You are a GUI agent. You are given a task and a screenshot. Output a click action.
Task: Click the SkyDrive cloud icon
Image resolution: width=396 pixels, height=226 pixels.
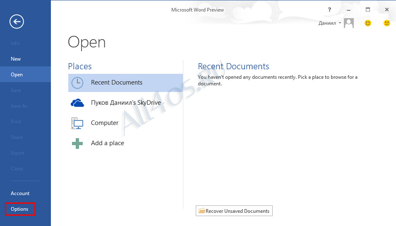[77, 103]
